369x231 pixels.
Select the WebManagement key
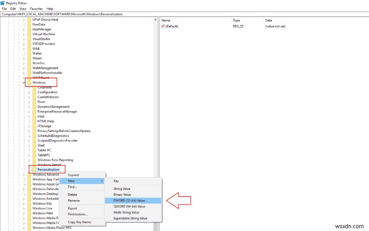point(45,68)
